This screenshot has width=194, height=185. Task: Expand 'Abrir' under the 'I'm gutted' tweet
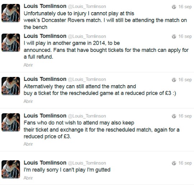pos(28,178)
